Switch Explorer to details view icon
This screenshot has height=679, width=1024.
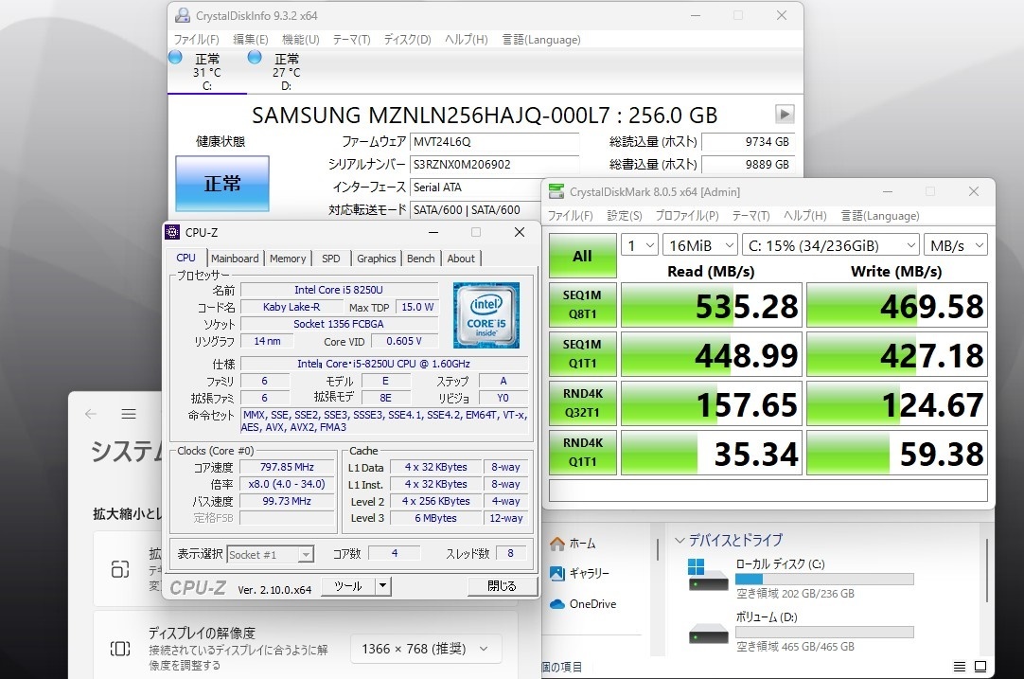tap(960, 667)
